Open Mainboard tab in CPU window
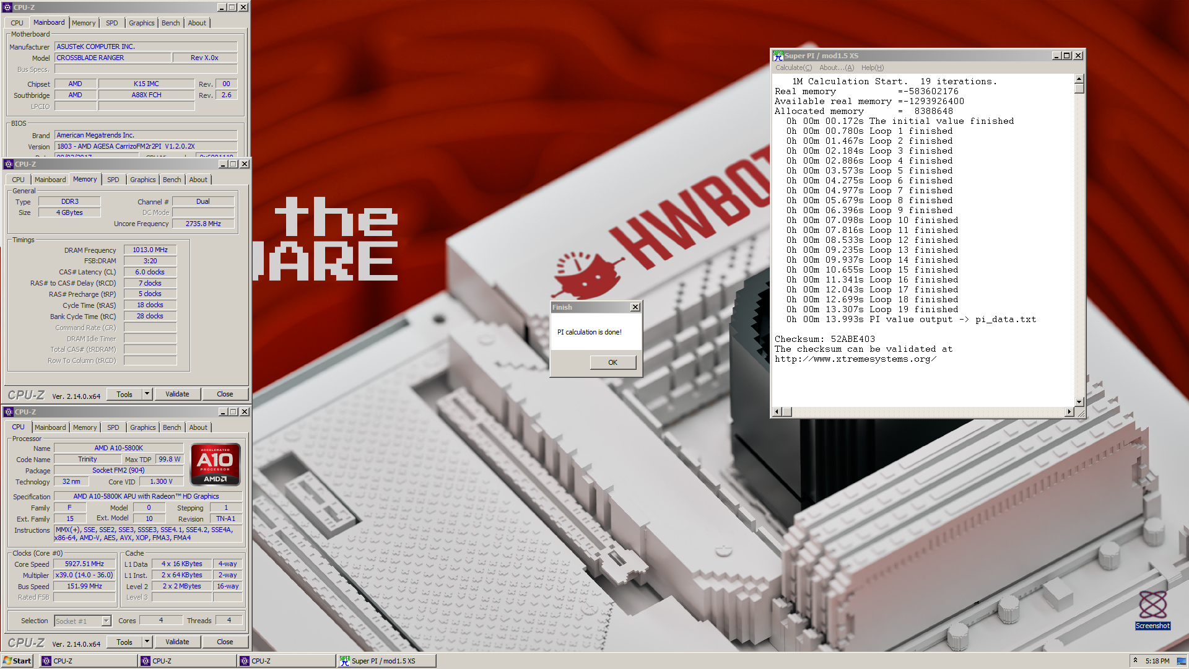The height and width of the screenshot is (669, 1189). (x=50, y=427)
